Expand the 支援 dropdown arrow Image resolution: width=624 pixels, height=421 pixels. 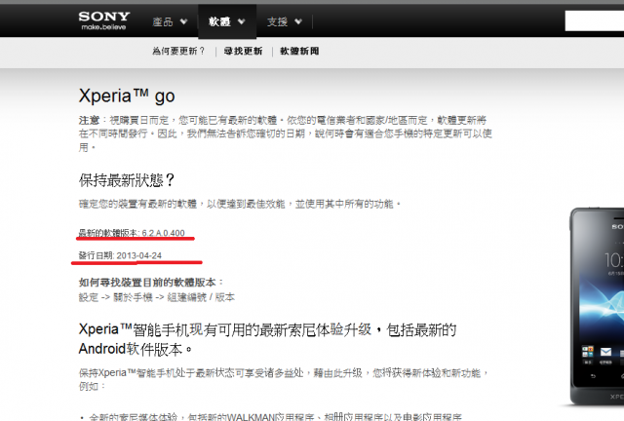298,21
